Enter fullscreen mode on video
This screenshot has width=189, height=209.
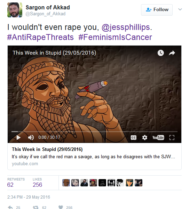(172, 138)
